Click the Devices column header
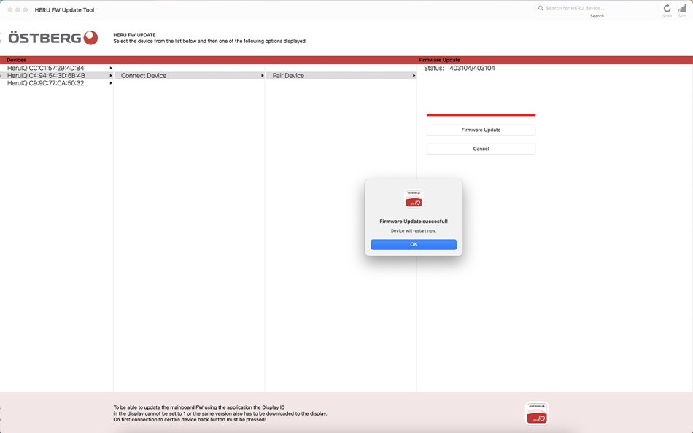 (x=16, y=60)
